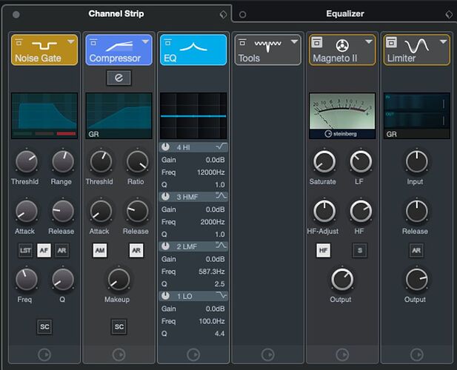The width and height of the screenshot is (457, 370).
Task: Click the Compressor Makeup knob
Action: coord(119,280)
